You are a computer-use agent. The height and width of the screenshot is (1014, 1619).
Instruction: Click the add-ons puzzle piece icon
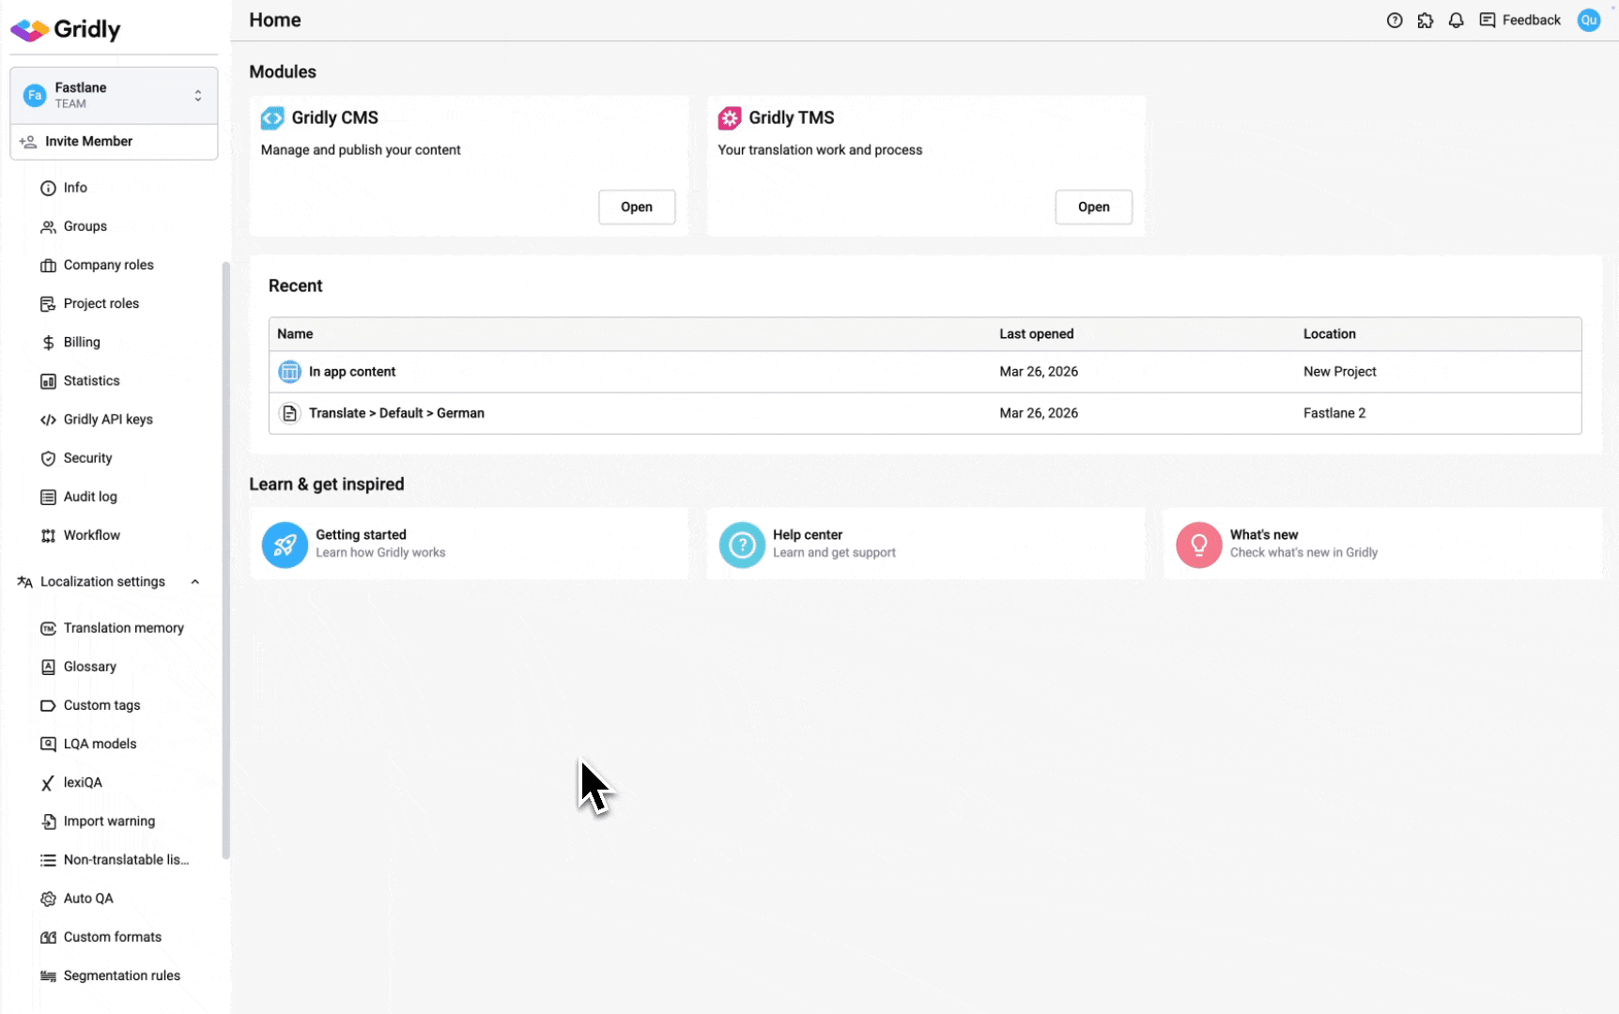[x=1426, y=20]
